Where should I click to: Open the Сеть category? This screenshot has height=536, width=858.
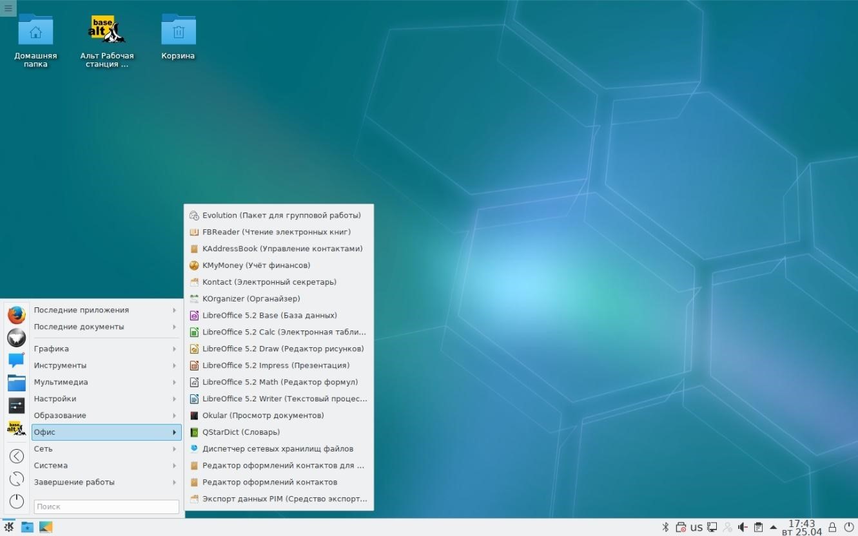pos(106,449)
